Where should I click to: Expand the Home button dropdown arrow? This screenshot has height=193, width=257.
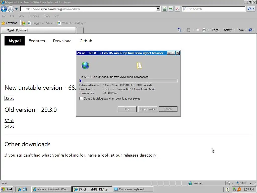184,30
